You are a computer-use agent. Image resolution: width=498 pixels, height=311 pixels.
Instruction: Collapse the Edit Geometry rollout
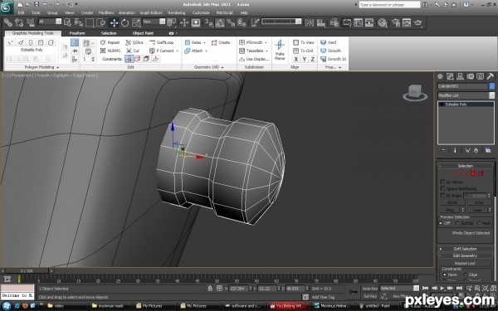point(466,255)
